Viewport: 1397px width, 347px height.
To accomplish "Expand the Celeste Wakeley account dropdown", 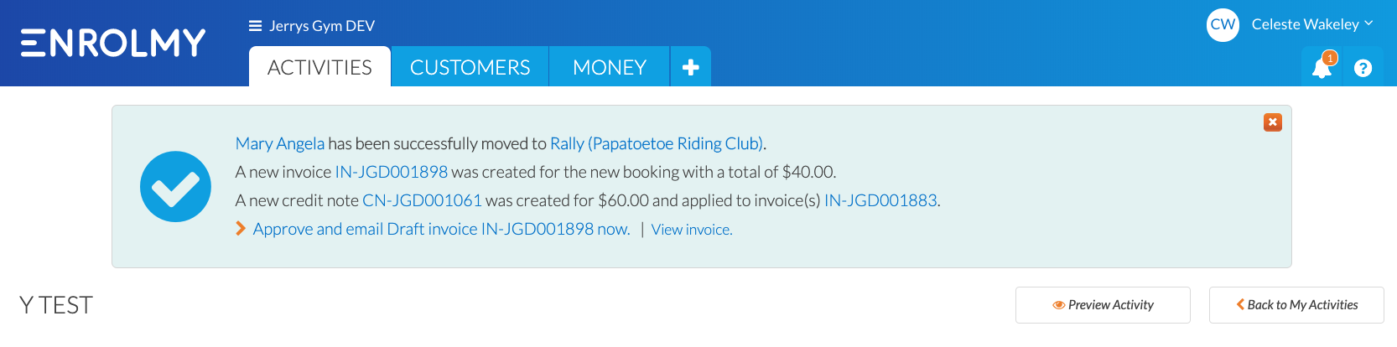I will (x=1311, y=24).
